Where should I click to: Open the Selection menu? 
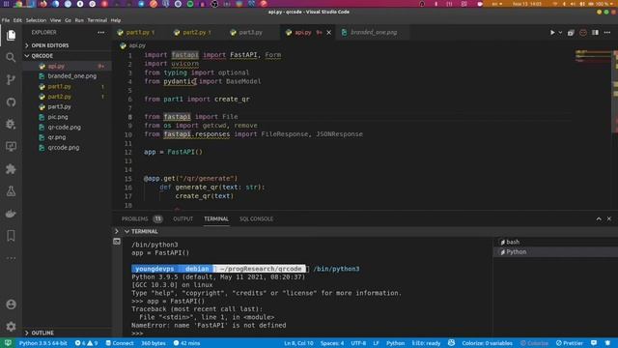36,20
